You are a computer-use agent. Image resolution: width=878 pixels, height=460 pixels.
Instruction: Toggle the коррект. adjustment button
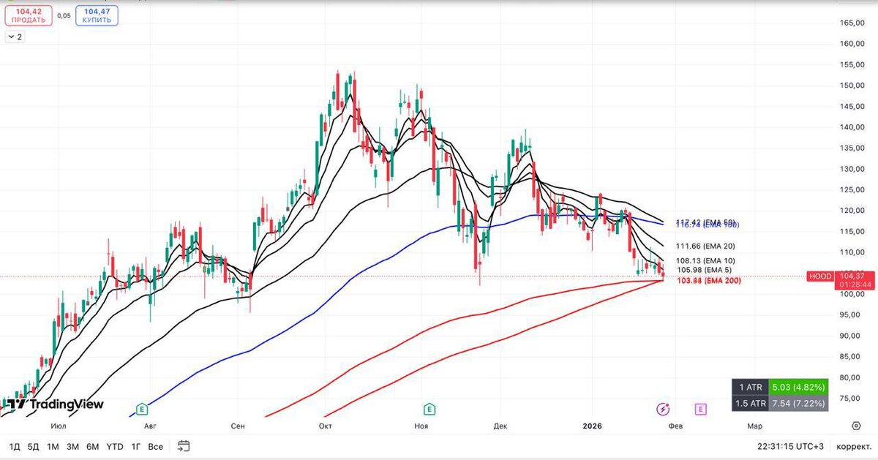point(854,446)
